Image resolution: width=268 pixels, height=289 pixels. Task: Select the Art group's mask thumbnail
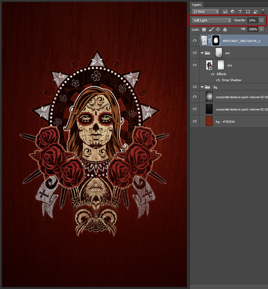pos(219,53)
